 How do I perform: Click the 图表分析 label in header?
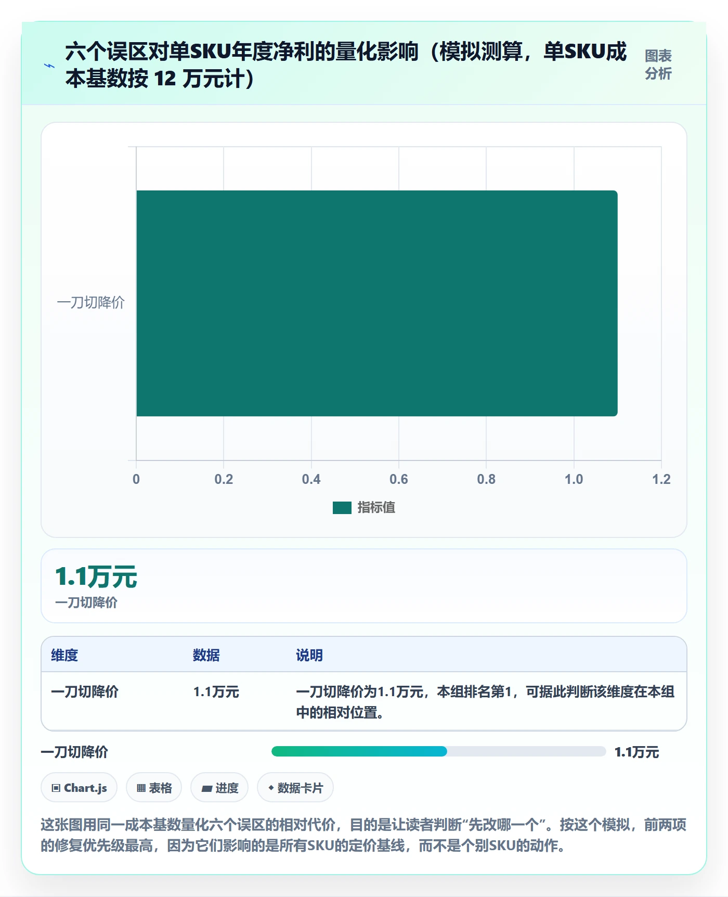point(658,65)
